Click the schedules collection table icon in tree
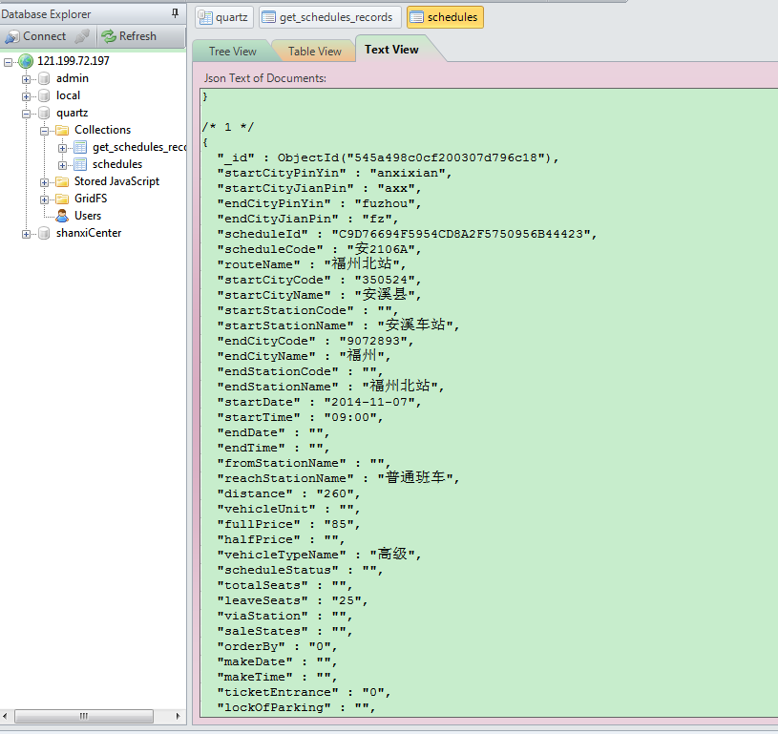The image size is (778, 734). (x=80, y=164)
